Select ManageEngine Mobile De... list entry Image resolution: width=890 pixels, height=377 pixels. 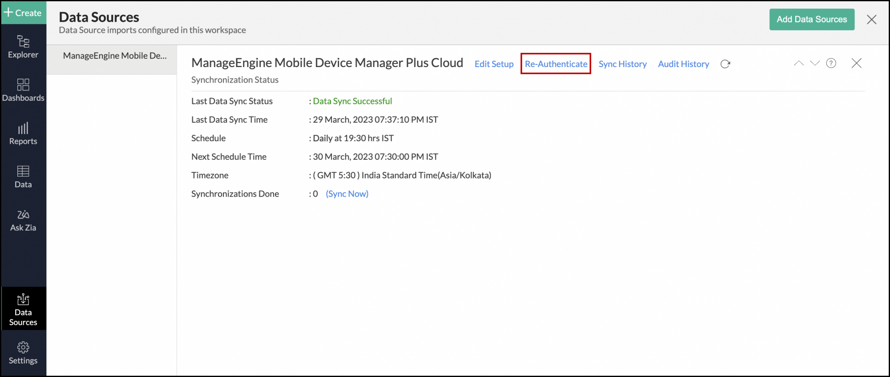[x=114, y=56]
